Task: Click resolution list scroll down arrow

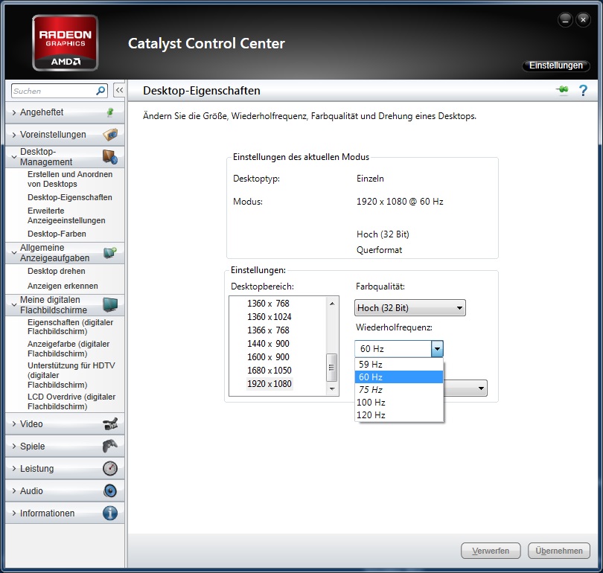Action: pos(332,389)
